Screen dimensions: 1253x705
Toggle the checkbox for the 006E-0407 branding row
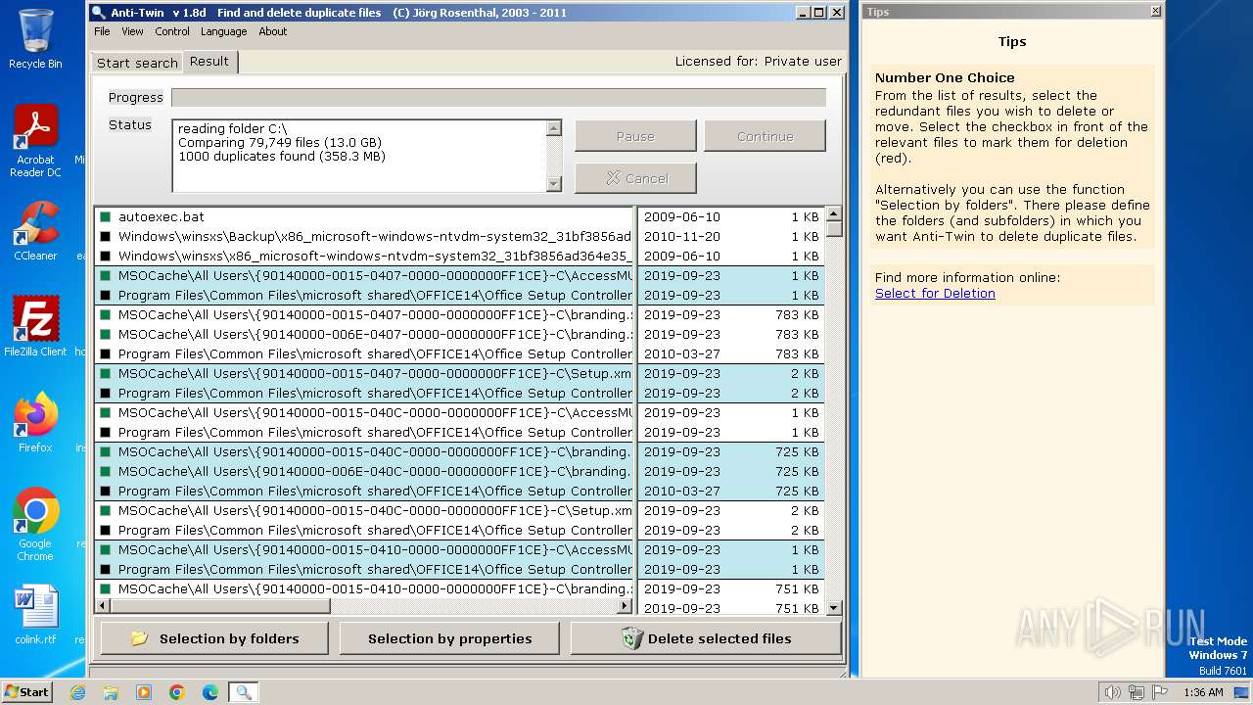105,335
